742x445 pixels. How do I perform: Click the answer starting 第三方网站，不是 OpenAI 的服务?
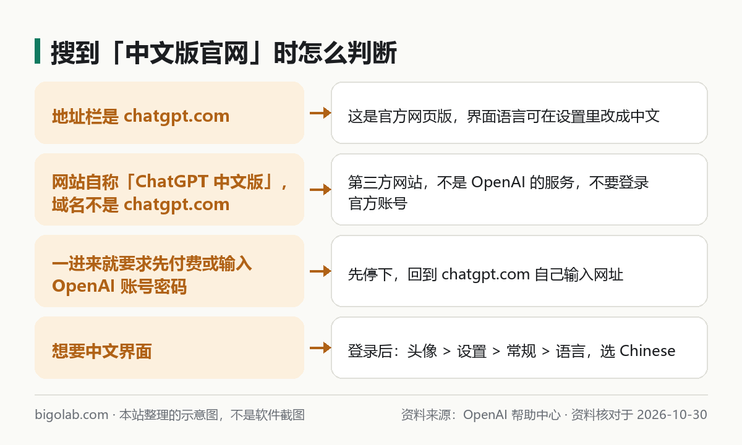[x=498, y=192]
